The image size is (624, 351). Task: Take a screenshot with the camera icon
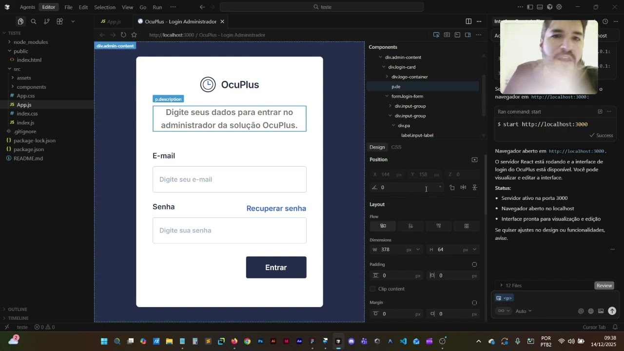(x=447, y=35)
